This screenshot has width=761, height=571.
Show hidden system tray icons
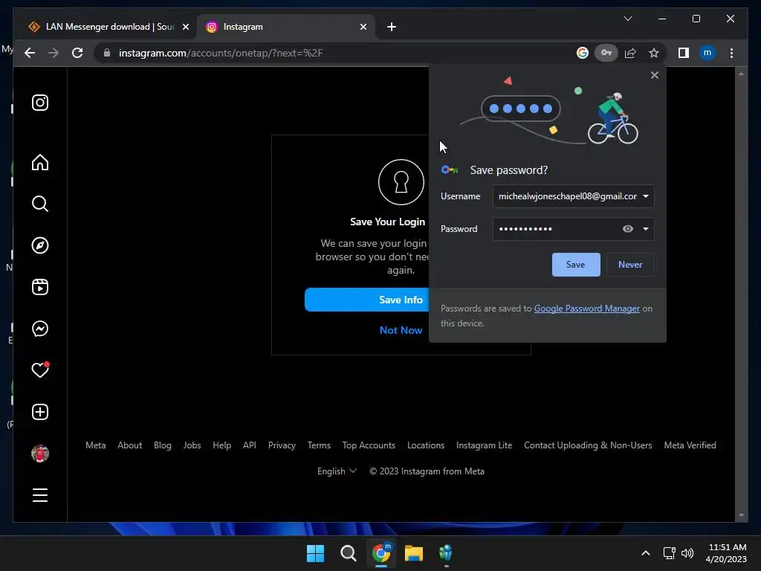pyautogui.click(x=646, y=553)
